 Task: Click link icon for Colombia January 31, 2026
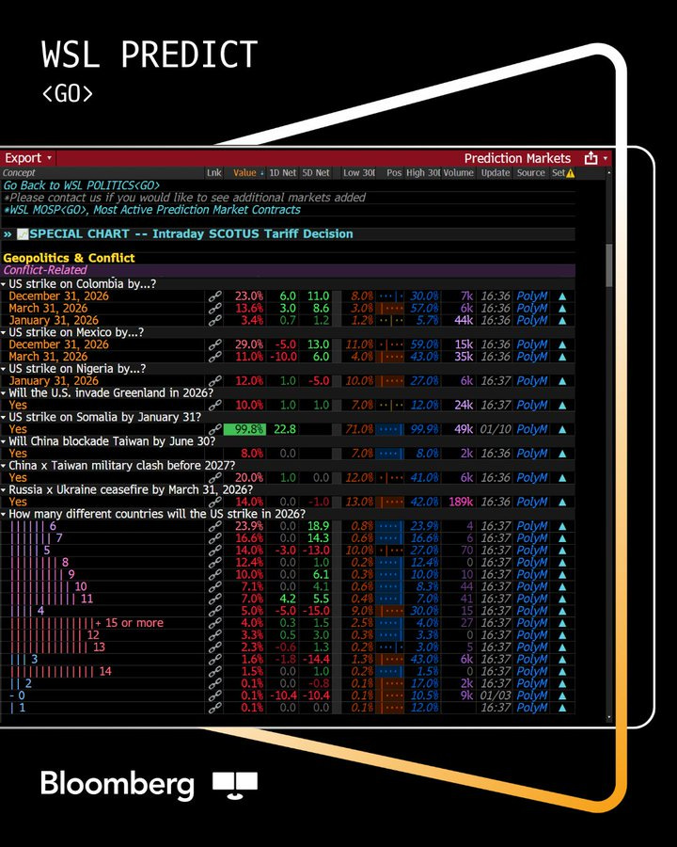[215, 320]
